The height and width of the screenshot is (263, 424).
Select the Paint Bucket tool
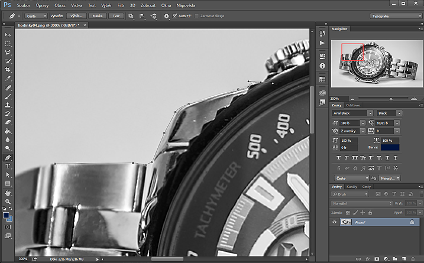(x=8, y=131)
